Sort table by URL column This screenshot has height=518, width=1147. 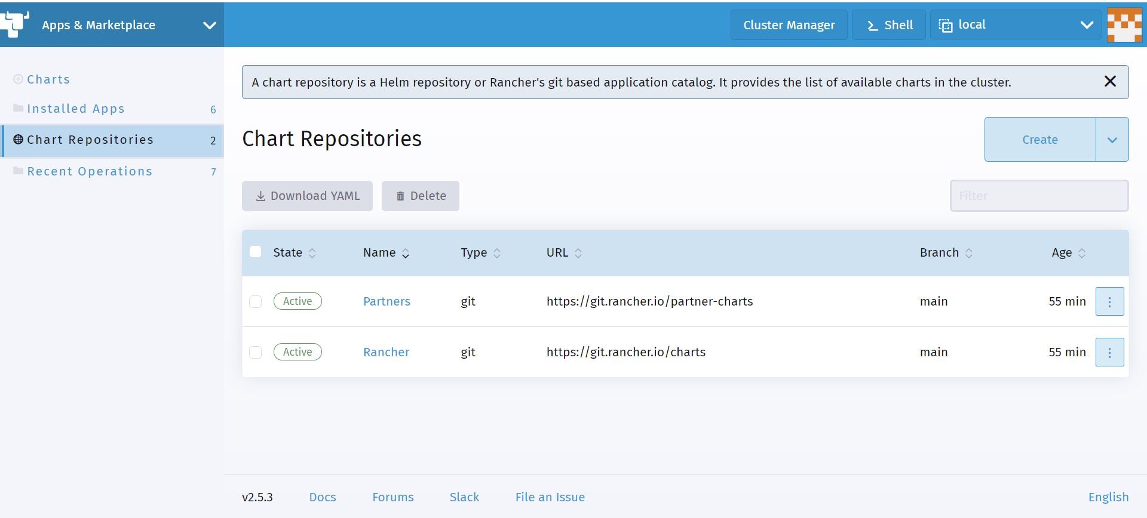[x=564, y=252]
